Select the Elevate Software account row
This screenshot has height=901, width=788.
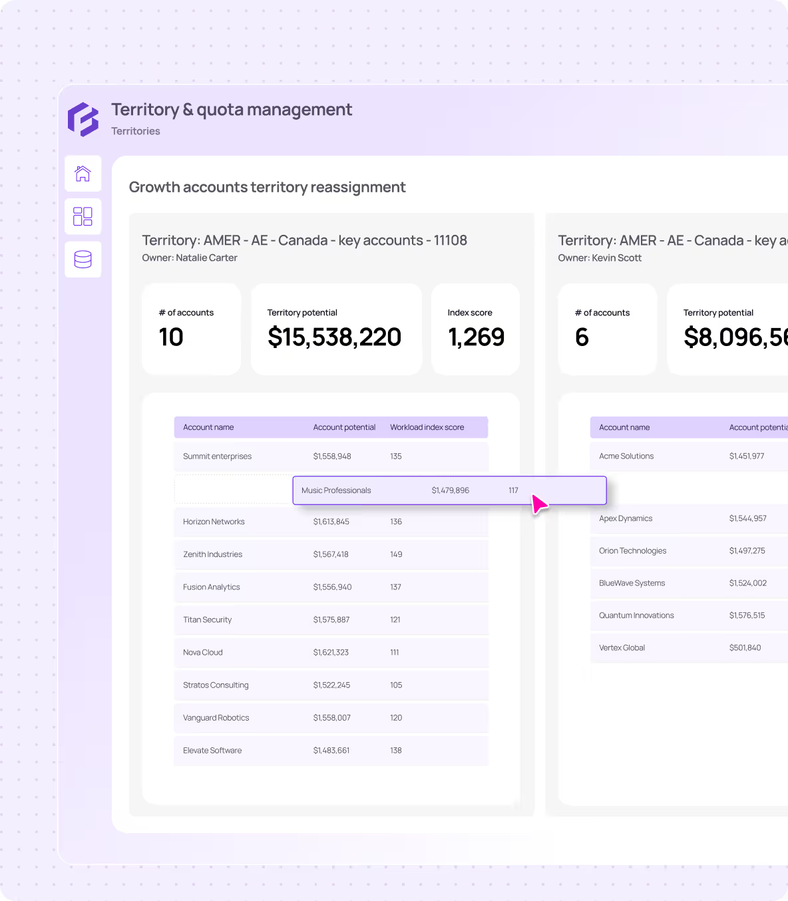coord(331,750)
